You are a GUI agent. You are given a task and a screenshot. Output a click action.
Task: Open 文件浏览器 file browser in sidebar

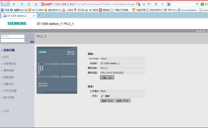coord(10,91)
